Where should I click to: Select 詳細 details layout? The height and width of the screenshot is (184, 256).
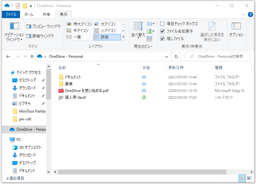point(107,37)
